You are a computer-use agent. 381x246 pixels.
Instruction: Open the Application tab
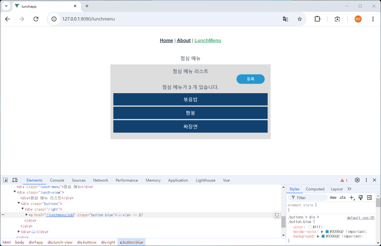(178, 180)
